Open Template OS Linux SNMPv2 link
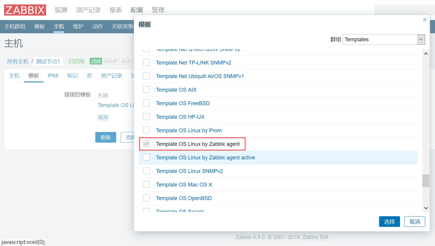Screen dimensions: 435x246 click(189, 171)
